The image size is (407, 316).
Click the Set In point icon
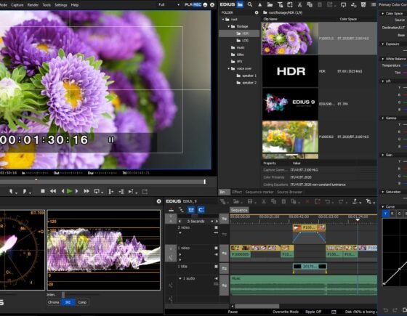point(11,192)
